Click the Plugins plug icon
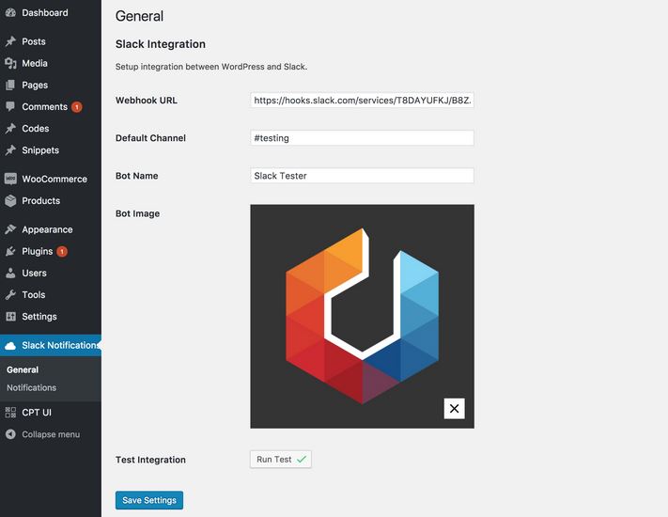Image resolution: width=668 pixels, height=517 pixels. [10, 252]
